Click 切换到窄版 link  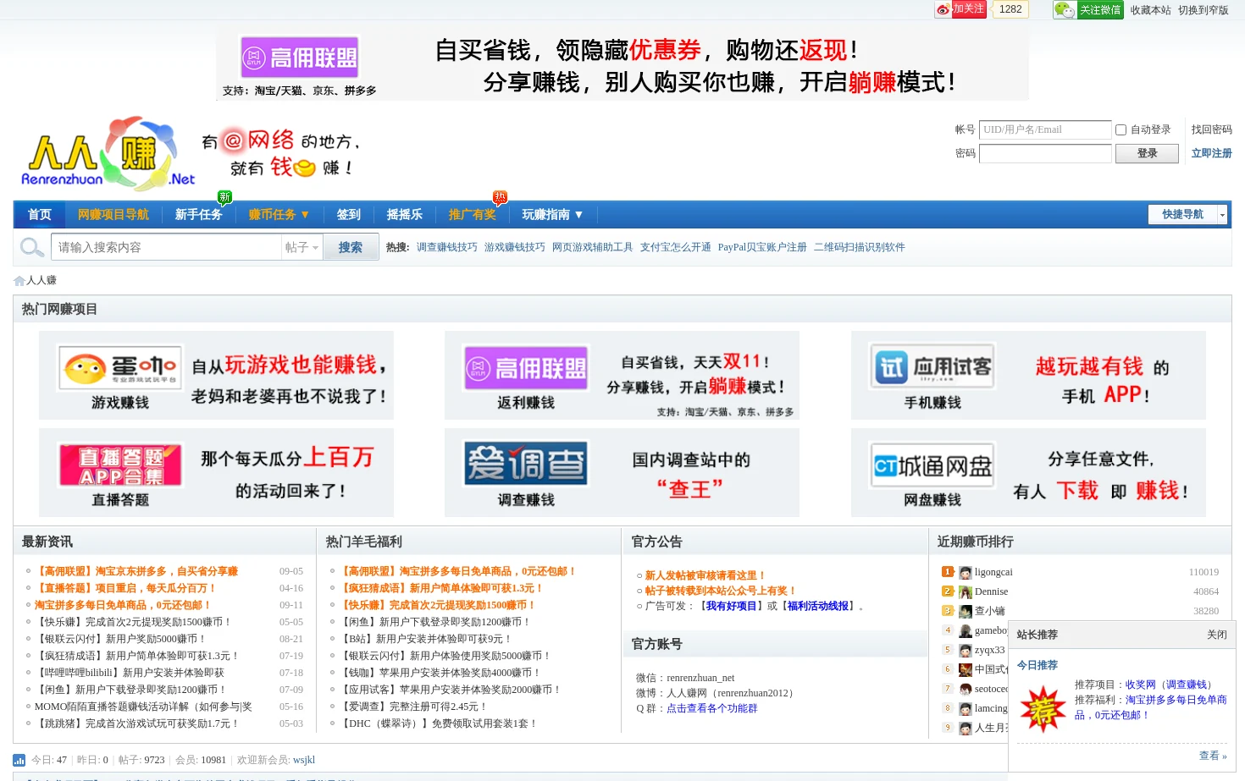(x=1203, y=10)
